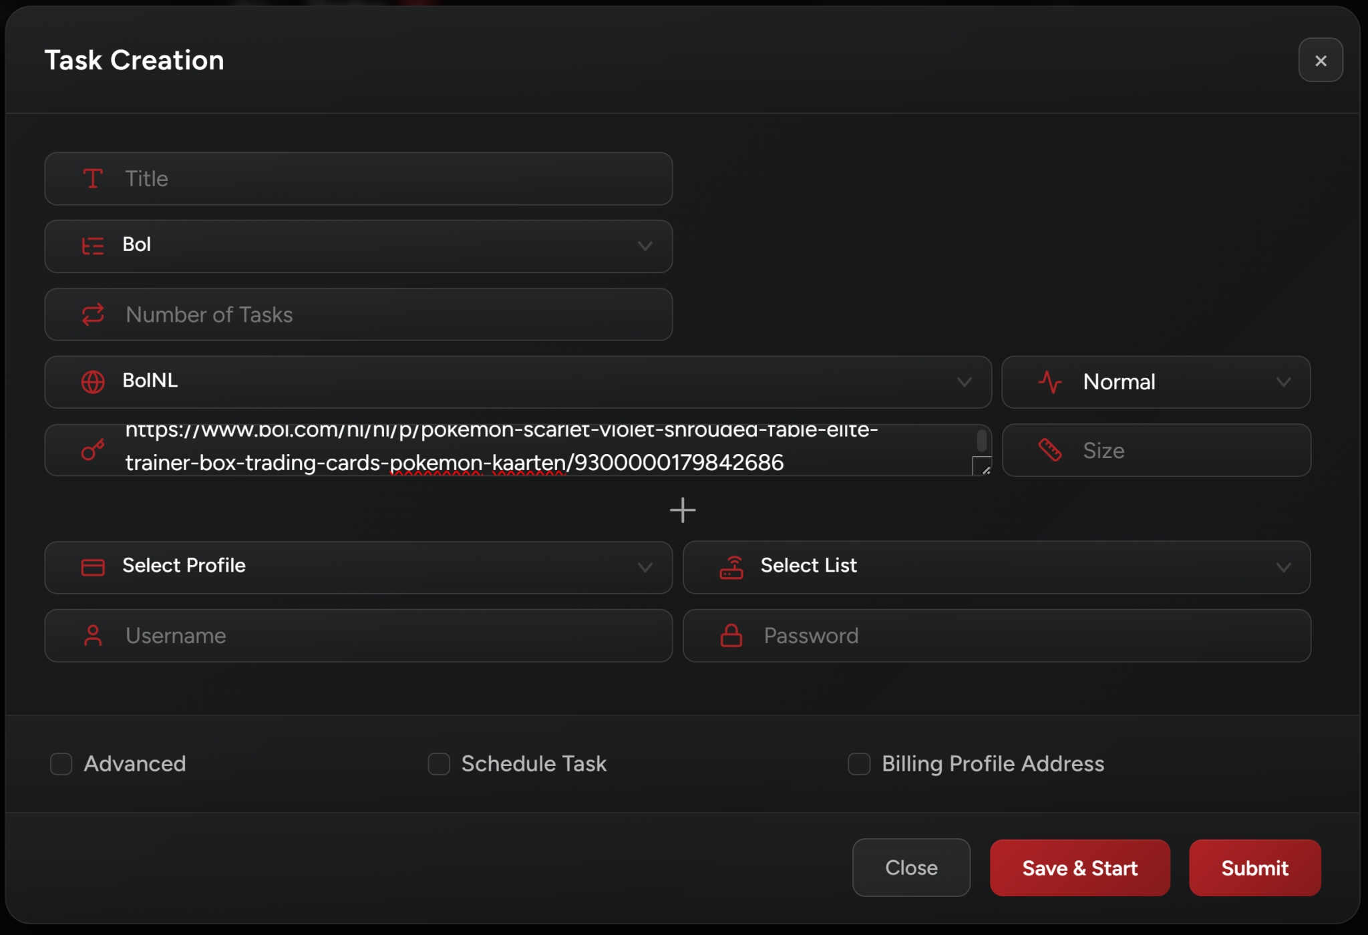Image resolution: width=1368 pixels, height=935 pixels.
Task: Expand the Select List dropdown
Action: tap(996, 567)
